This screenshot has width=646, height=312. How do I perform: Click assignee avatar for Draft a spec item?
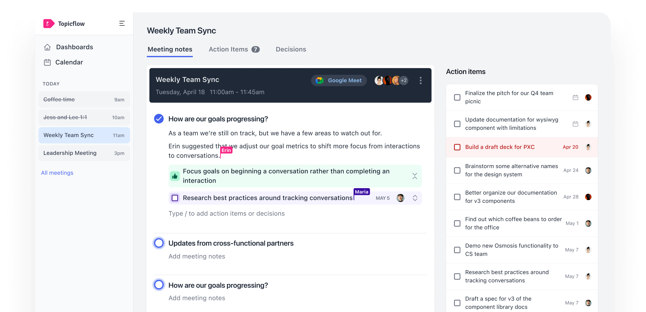click(x=588, y=303)
